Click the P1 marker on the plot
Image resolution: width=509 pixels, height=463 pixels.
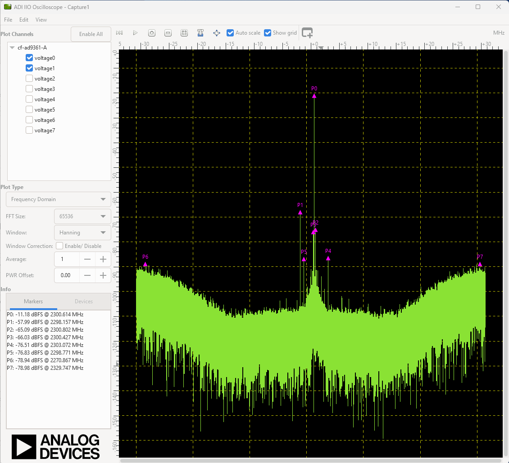(x=300, y=212)
